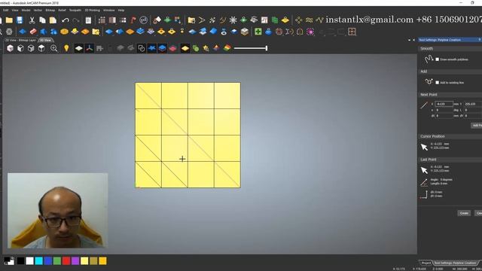
Task: Pick the green color swatch
Action: pyautogui.click(x=57, y=261)
